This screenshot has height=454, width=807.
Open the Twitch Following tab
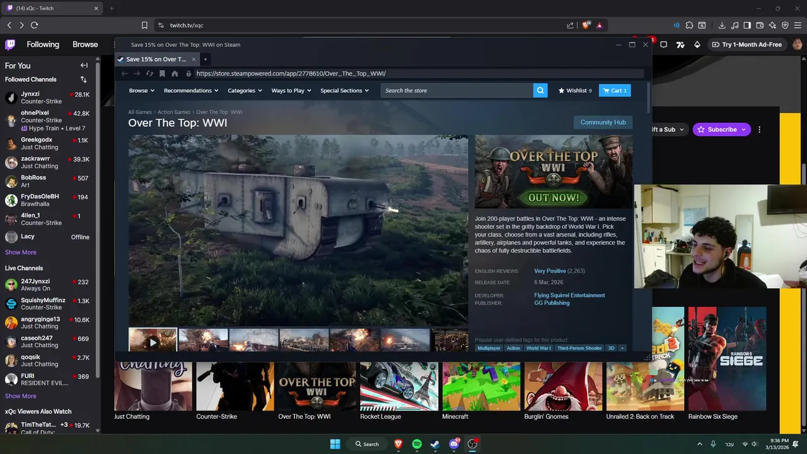43,45
